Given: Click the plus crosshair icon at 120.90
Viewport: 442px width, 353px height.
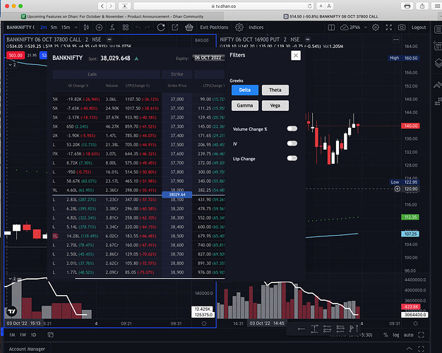Looking at the screenshot, I should point(397,189).
